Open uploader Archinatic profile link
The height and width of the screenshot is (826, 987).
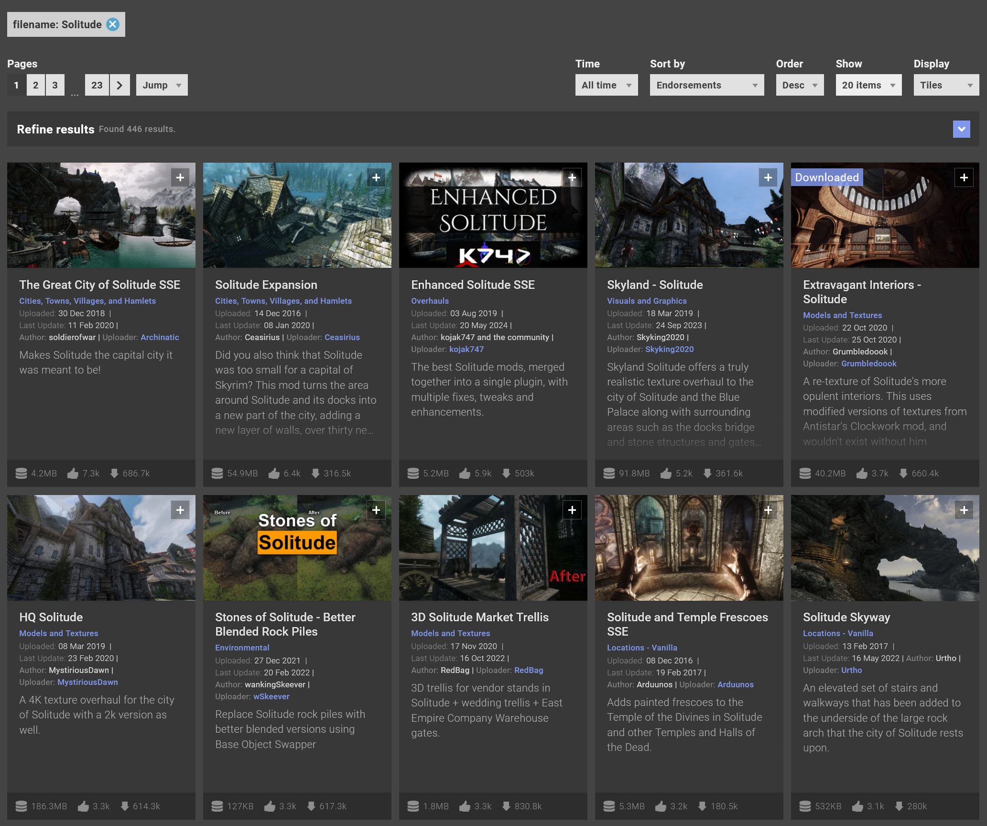[x=160, y=337]
